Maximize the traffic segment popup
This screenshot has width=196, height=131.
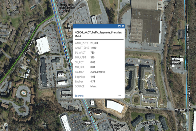(119, 26)
